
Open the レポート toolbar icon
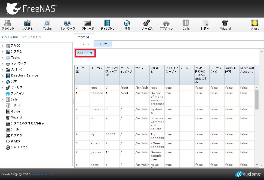205,25
